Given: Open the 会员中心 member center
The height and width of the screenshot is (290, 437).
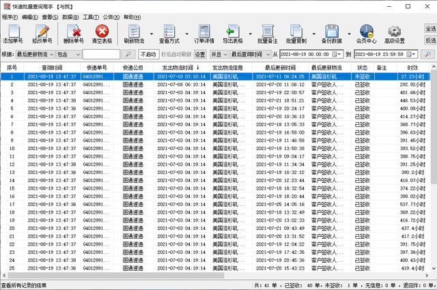Looking at the screenshot, I should click(x=366, y=34).
